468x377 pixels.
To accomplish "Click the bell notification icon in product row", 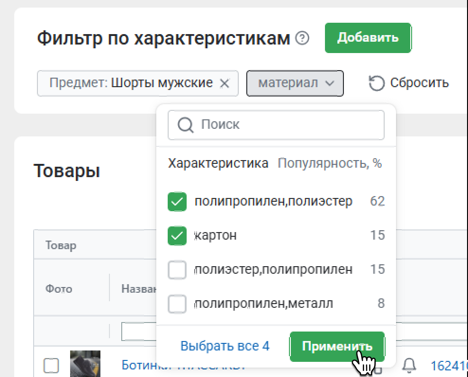I will [409, 365].
